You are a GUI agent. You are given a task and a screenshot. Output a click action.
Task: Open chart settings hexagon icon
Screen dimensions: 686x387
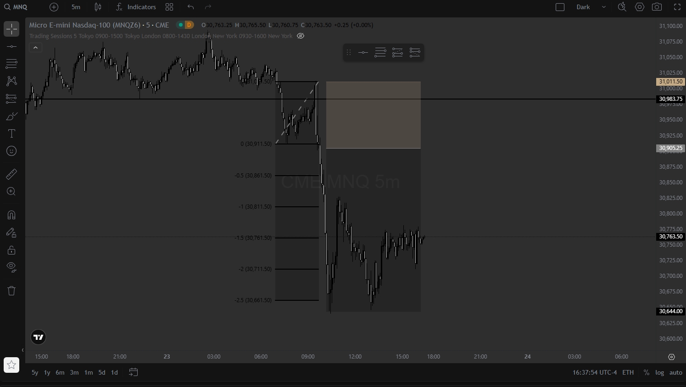[640, 7]
